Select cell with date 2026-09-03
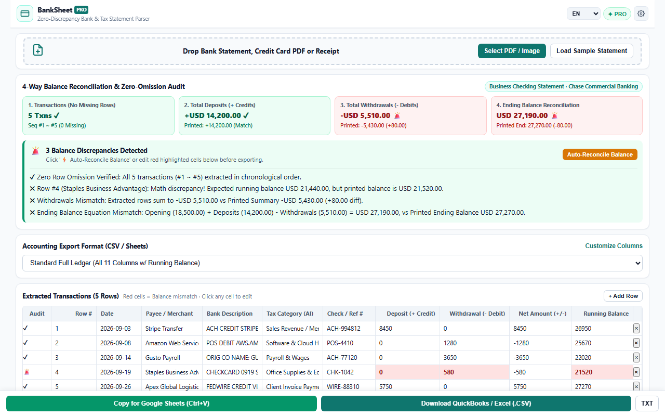Screen dimensions: 665x416 pos(119,328)
